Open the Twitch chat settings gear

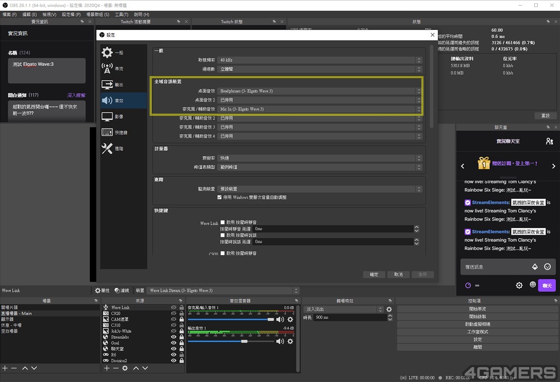(519, 285)
